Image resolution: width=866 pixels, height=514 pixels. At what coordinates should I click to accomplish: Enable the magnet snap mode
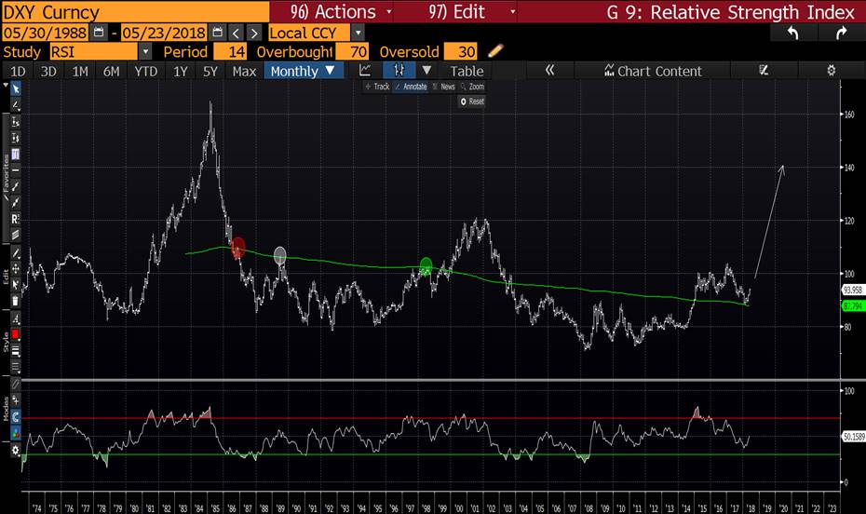pyautogui.click(x=16, y=416)
